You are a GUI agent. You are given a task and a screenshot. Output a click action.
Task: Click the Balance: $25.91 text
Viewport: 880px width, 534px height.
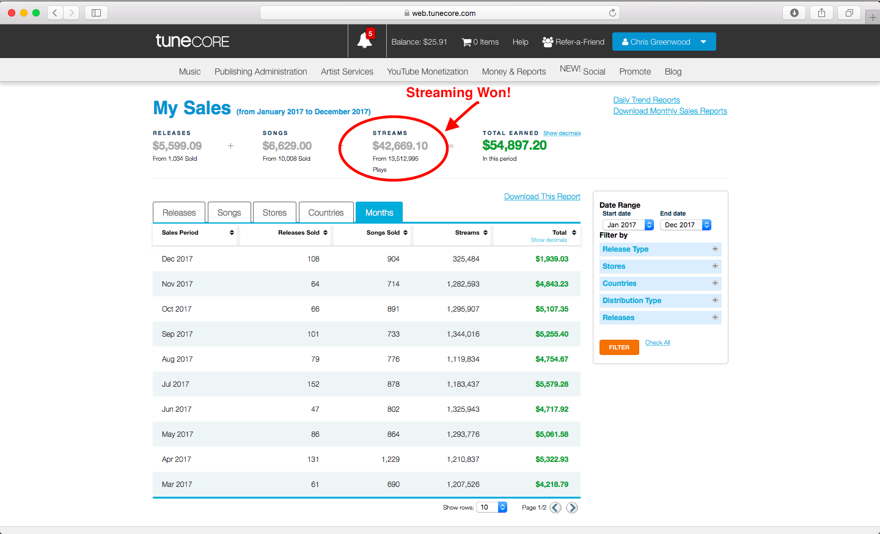click(419, 42)
